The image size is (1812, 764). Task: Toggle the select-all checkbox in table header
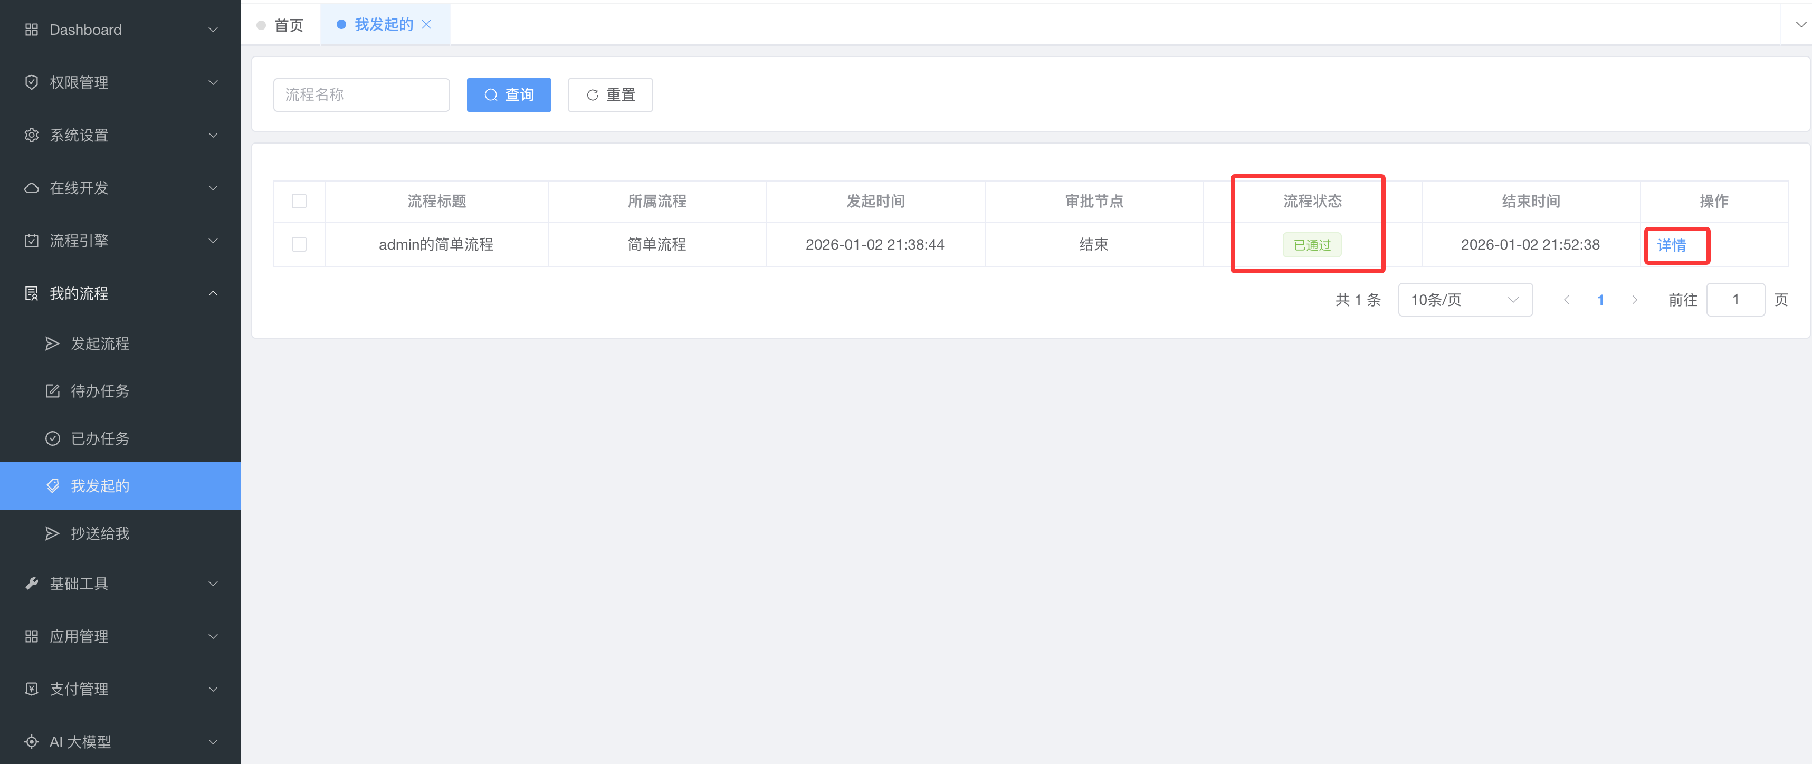pyautogui.click(x=299, y=201)
